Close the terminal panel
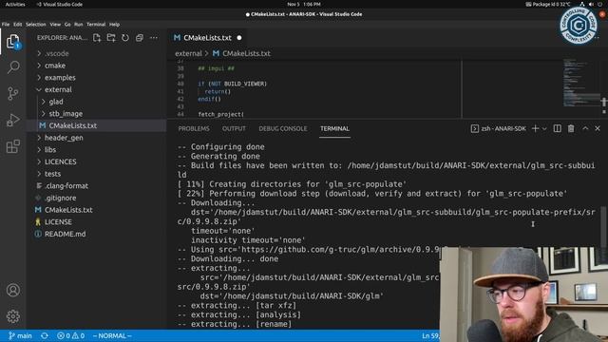Screen dimensions: 608x342 598,128
